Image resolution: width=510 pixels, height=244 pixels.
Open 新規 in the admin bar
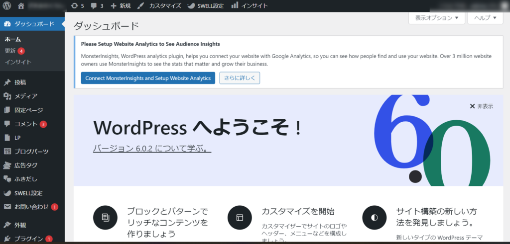pyautogui.click(x=125, y=6)
